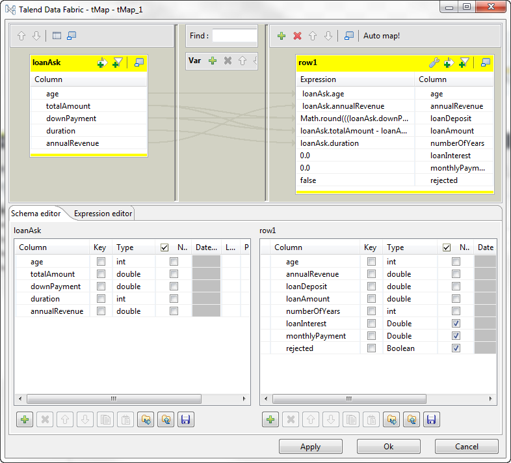The image size is (511, 463).
Task: Check Nullable for totalAmount in loanAsk
Action: point(174,274)
